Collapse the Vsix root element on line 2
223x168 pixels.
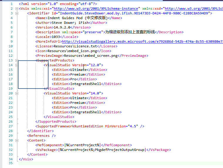tap(17, 9)
